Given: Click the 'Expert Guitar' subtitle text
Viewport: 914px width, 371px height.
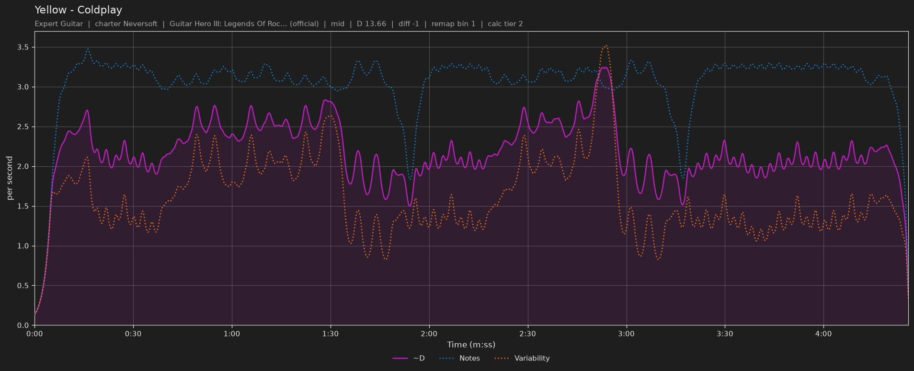Looking at the screenshot, I should pos(58,24).
